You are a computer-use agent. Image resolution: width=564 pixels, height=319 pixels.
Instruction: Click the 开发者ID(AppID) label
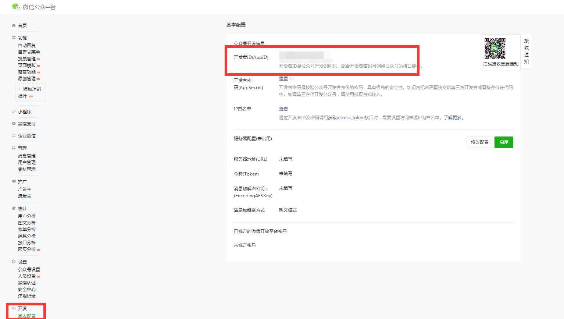[251, 57]
